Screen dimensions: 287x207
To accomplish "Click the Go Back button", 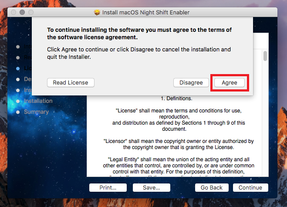I will point(212,187).
